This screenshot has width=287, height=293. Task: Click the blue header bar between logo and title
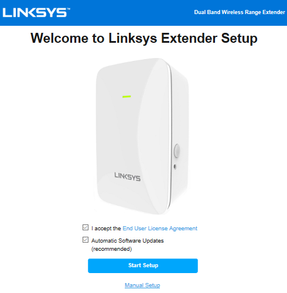[x=132, y=13]
